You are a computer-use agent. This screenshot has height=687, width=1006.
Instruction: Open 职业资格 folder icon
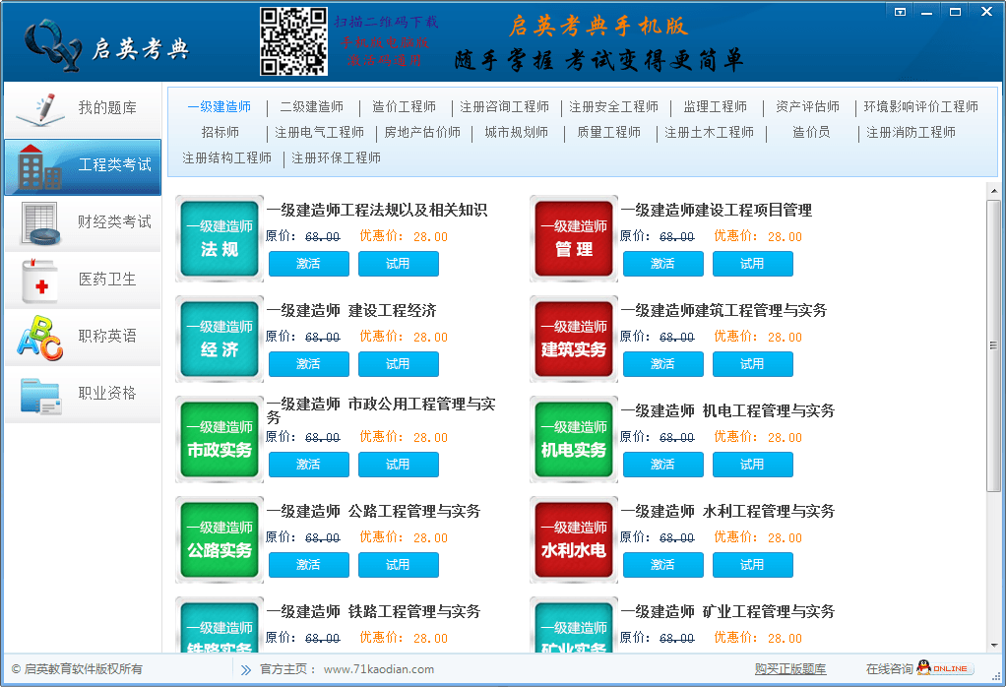pos(41,395)
